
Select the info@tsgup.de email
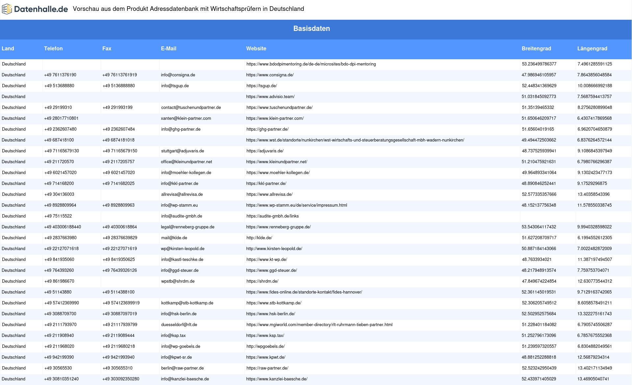(175, 86)
